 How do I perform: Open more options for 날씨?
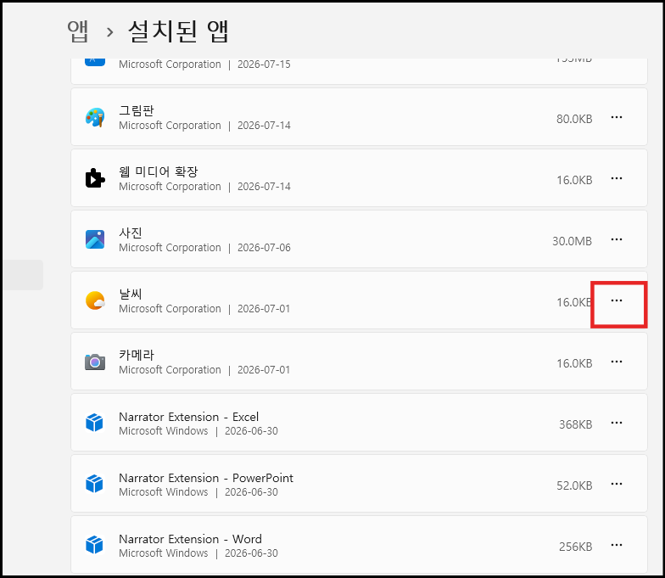(616, 300)
